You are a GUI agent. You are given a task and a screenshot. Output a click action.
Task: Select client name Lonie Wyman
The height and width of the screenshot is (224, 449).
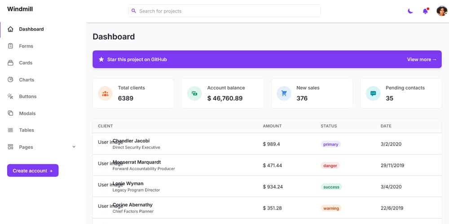[x=128, y=183]
